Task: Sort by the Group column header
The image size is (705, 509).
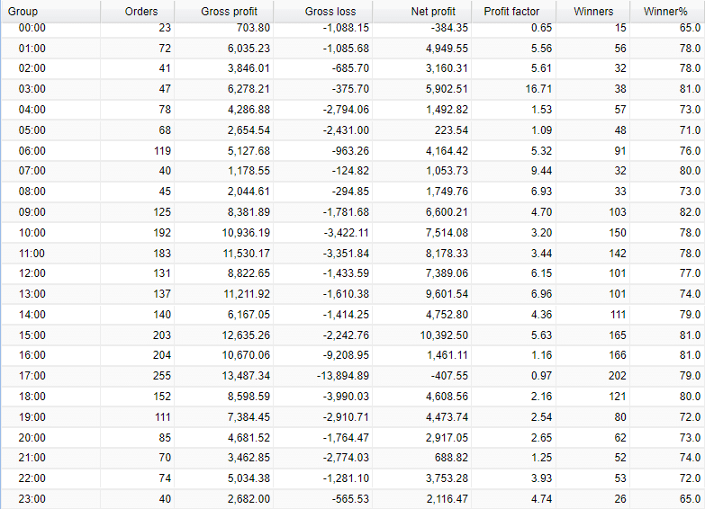Action: coord(50,11)
